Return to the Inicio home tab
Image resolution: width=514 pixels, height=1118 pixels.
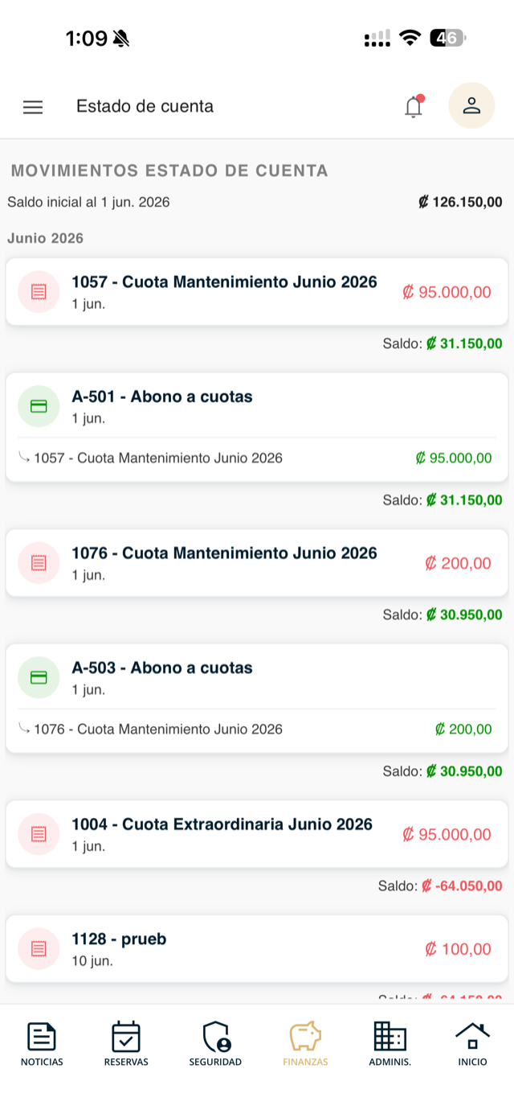coord(472,1043)
